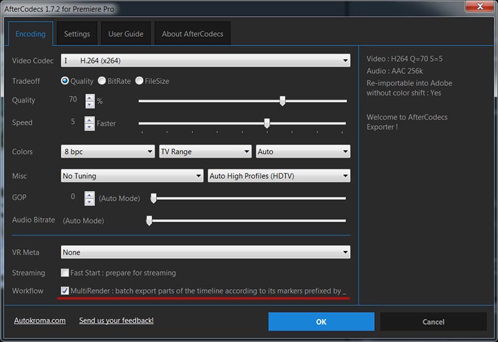The width and height of the screenshot is (498, 342).
Task: Open the Auto colors dropdown
Action: 303,151
